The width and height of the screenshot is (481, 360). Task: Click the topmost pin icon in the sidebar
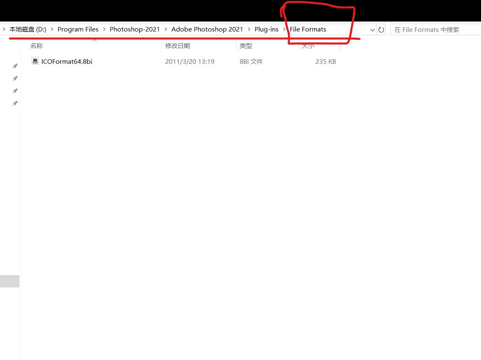point(15,66)
